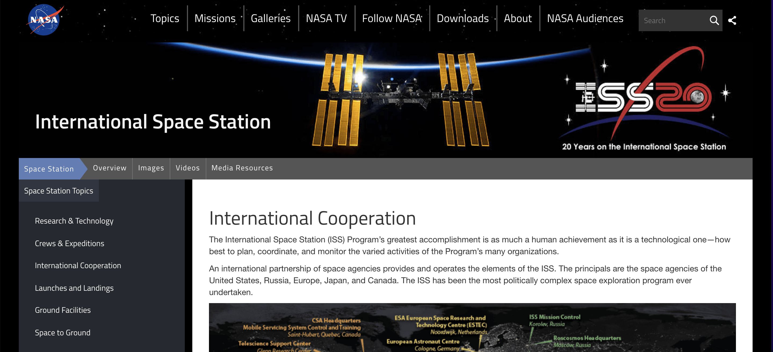773x352 pixels.
Task: Open Research & Technology link
Action: pos(74,221)
